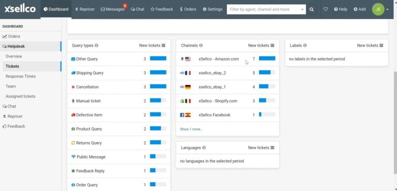Viewport: 397px width, 191px height.
Task: Click the Labels info icon
Action: click(305, 46)
